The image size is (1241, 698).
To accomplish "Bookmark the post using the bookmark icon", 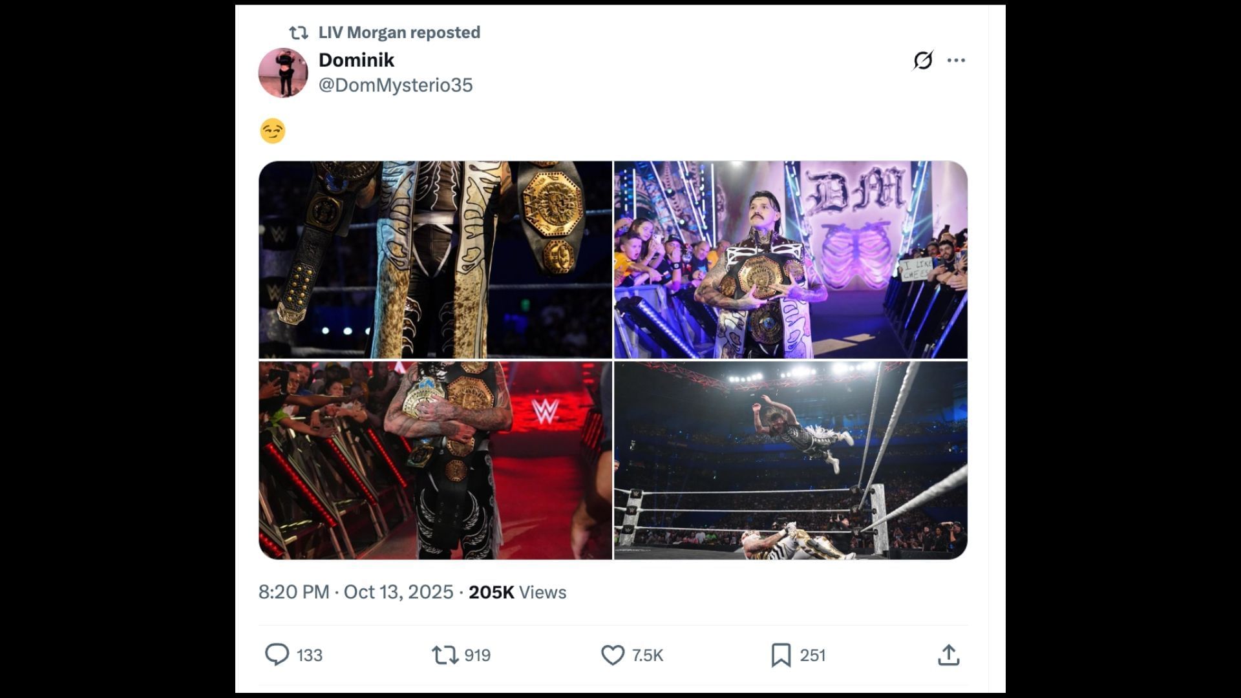I will [x=780, y=655].
